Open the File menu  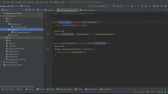pos(4,2)
